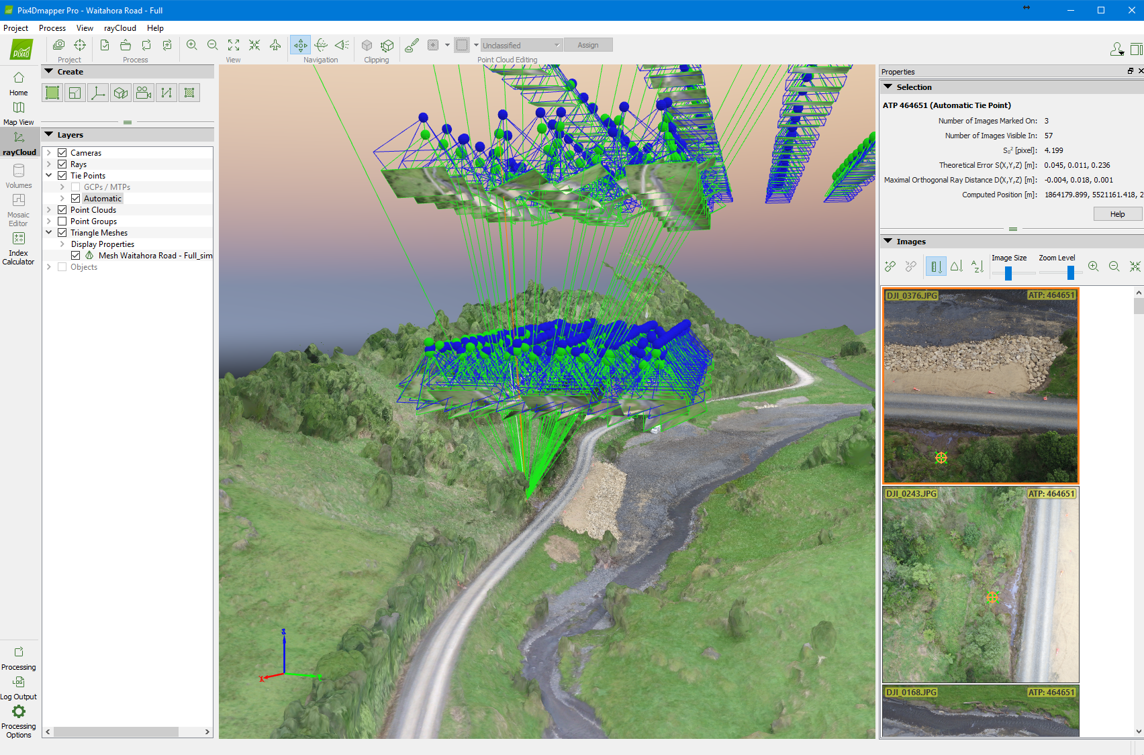Screen dimensions: 1144x755
Task: Toggle the Rays layer checkbox
Action: (x=62, y=164)
